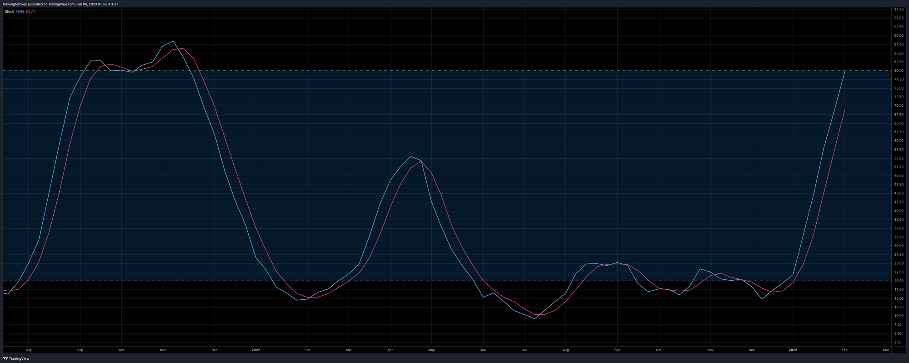
Task: Click the 30.00 price scale label
Action: point(899,246)
